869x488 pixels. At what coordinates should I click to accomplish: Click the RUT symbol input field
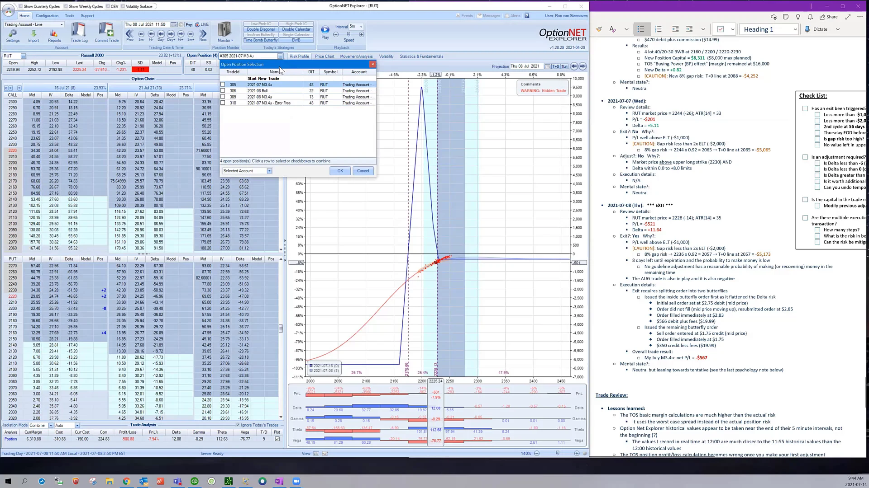click(x=11, y=56)
